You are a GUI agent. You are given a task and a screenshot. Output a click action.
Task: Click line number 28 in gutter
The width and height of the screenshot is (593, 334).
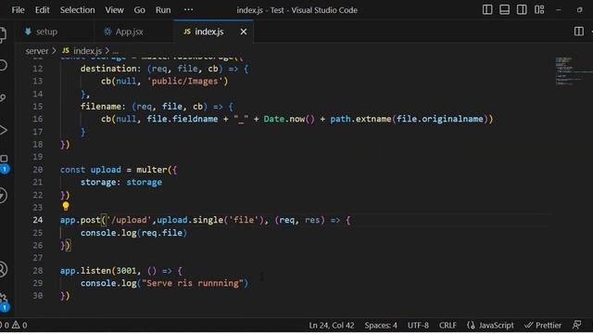point(37,270)
